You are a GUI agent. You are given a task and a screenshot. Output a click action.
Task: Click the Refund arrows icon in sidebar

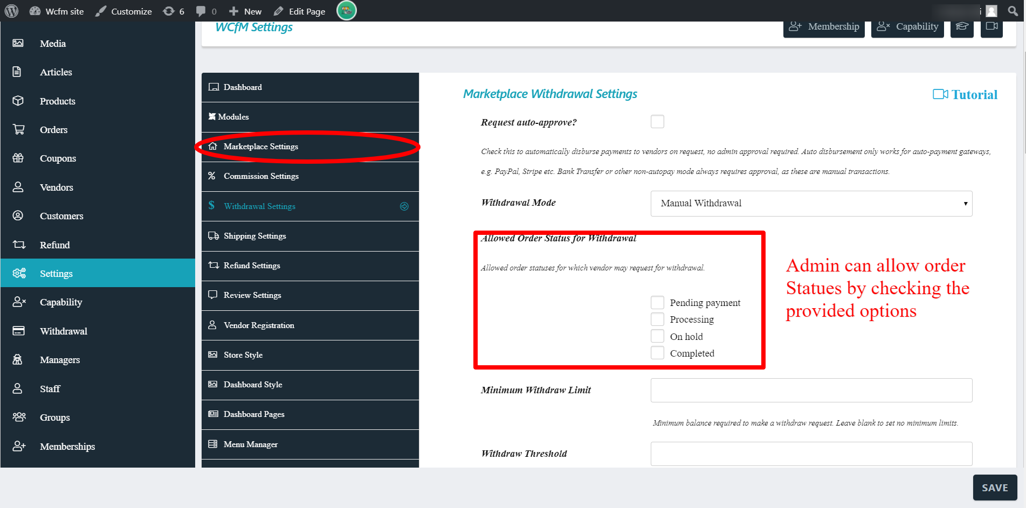[19, 245]
